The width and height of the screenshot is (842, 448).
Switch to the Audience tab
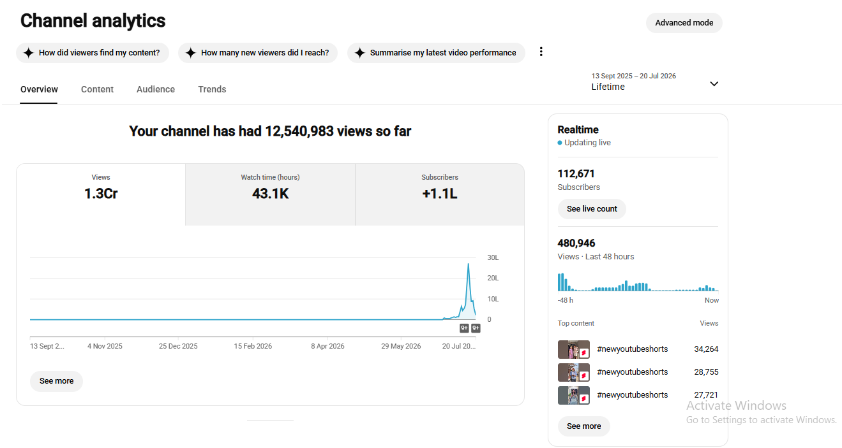click(156, 89)
